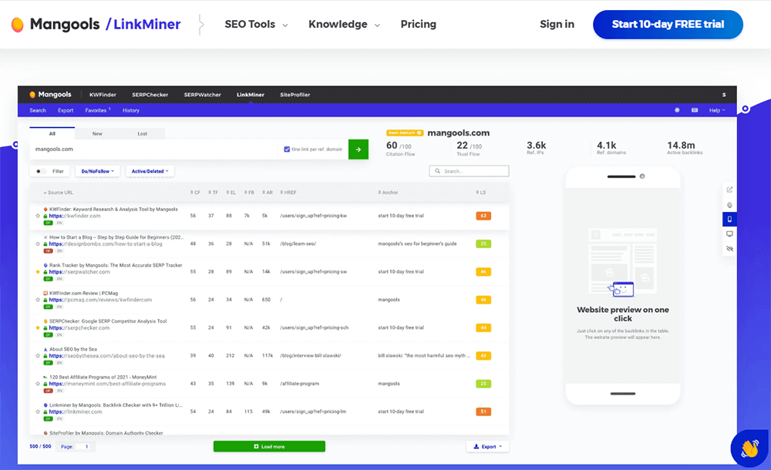Click the mango icon in preview sidebar
771x470 pixels.
pos(729,205)
